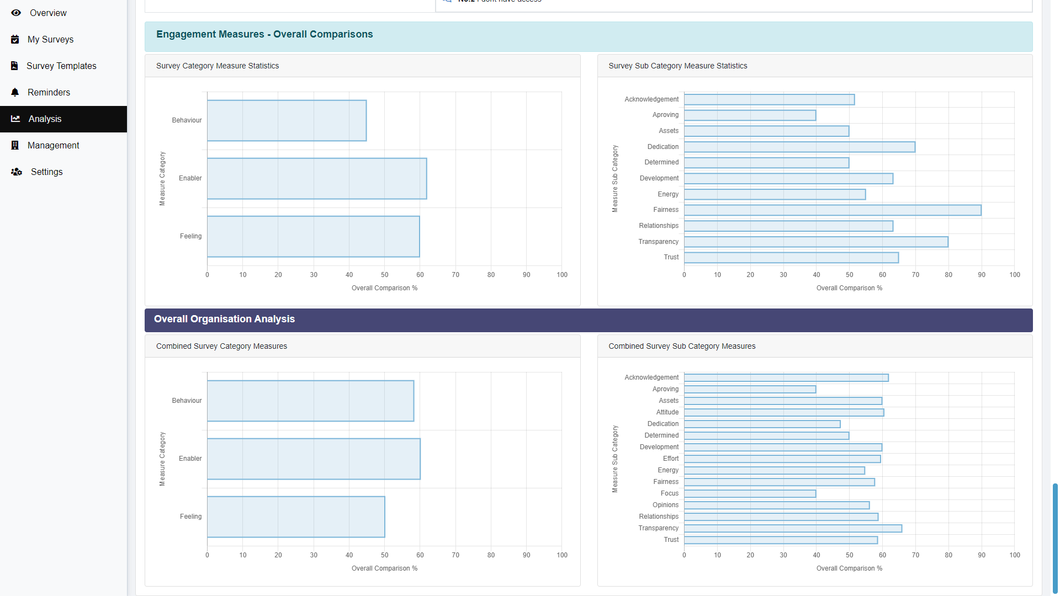Click Aproving label in Combined Sub Category Measures
The height and width of the screenshot is (596, 1060).
[665, 389]
